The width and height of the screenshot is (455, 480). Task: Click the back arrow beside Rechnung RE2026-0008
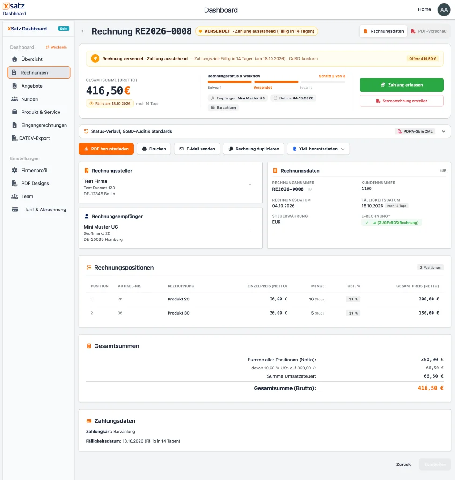coord(83,31)
